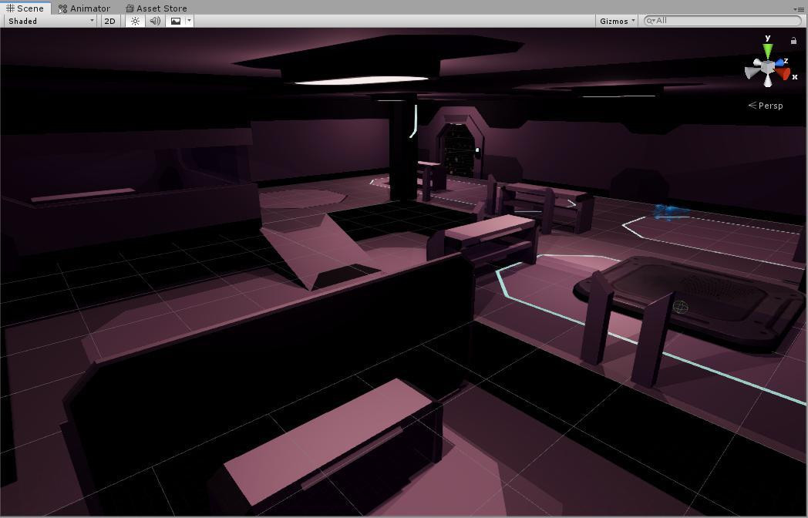Click the green Y axis cone
Screen dimensions: 808x518
pos(768,51)
